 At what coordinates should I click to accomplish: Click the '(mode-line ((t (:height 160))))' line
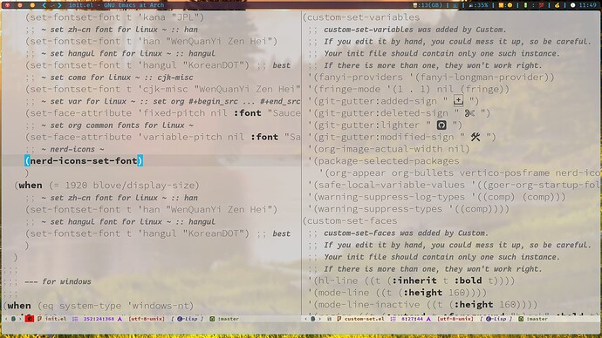click(398, 293)
